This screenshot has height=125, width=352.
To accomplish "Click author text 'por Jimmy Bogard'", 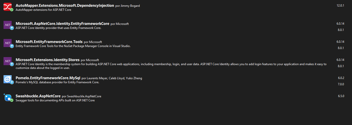I will [127, 6].
